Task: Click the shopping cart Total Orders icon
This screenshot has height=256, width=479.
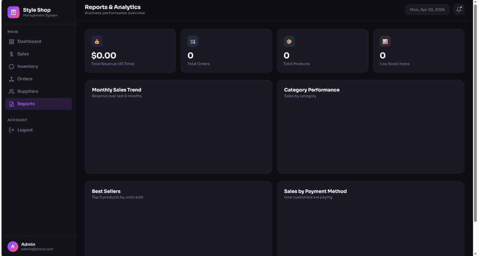Action: 193,42
